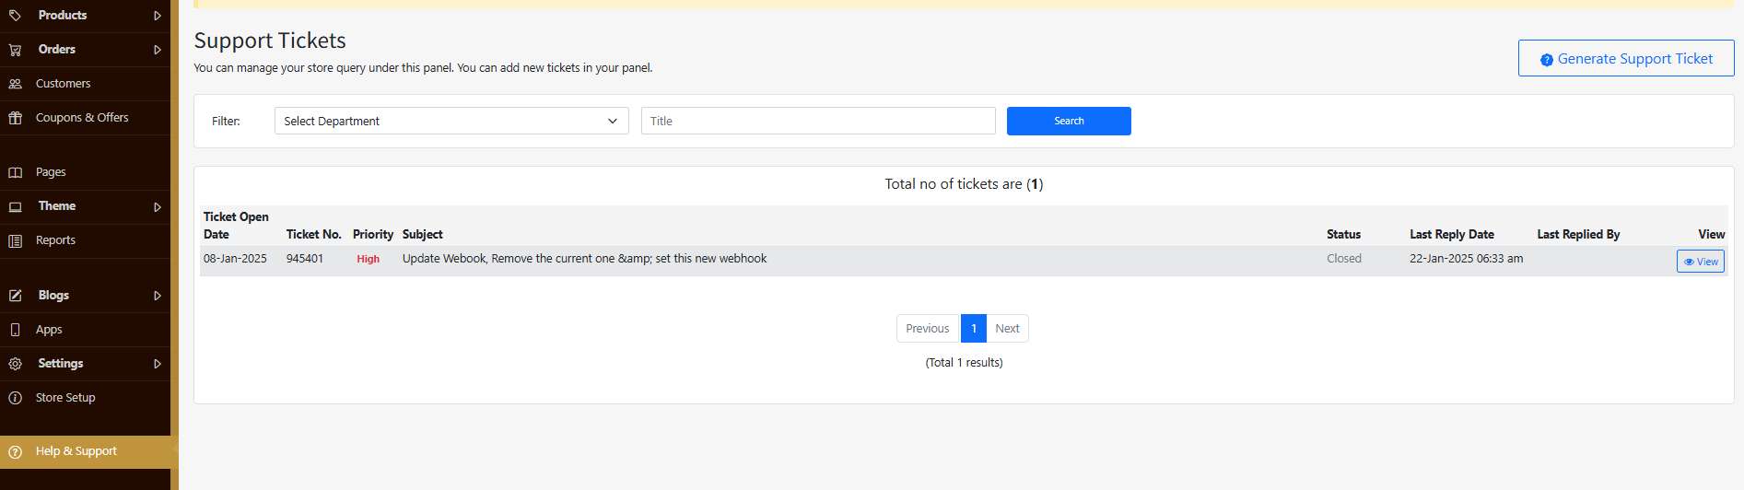Click the Status column header
The image size is (1744, 490).
pos(1343,235)
